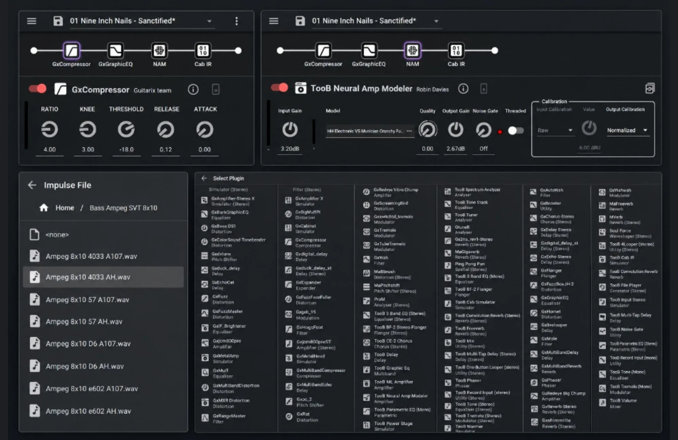Select the <none> impulse file entry

click(103, 235)
